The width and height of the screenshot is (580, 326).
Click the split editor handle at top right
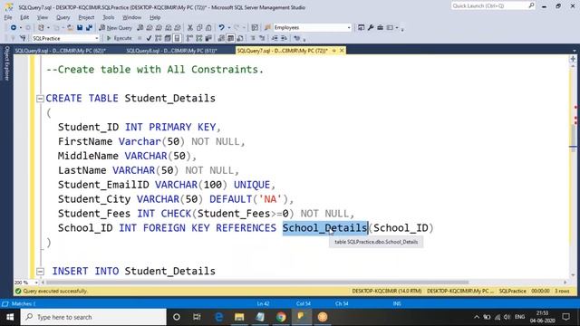point(573,59)
